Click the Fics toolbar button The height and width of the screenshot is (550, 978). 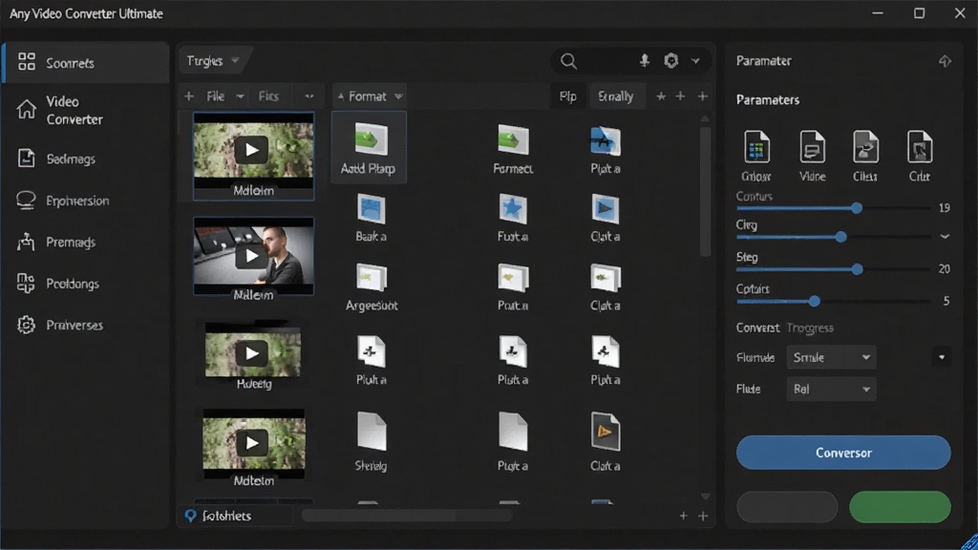[x=268, y=96]
